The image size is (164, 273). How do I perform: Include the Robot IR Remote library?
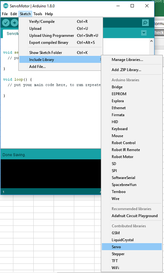(132, 150)
